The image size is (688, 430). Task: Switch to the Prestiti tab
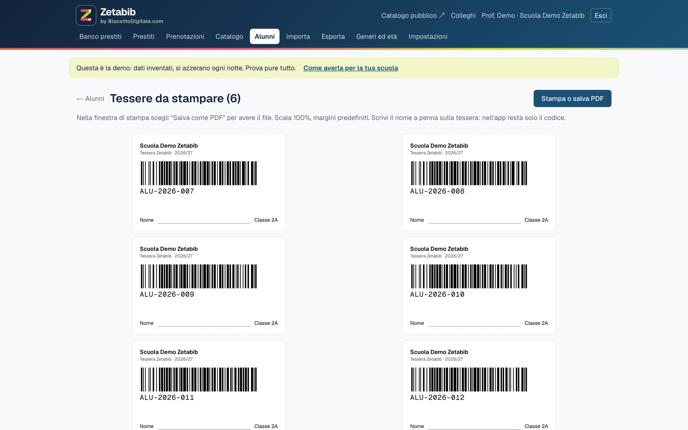click(144, 37)
